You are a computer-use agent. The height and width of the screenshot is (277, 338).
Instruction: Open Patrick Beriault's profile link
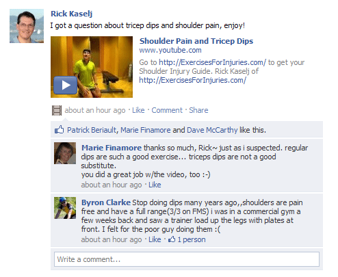[x=92, y=130]
